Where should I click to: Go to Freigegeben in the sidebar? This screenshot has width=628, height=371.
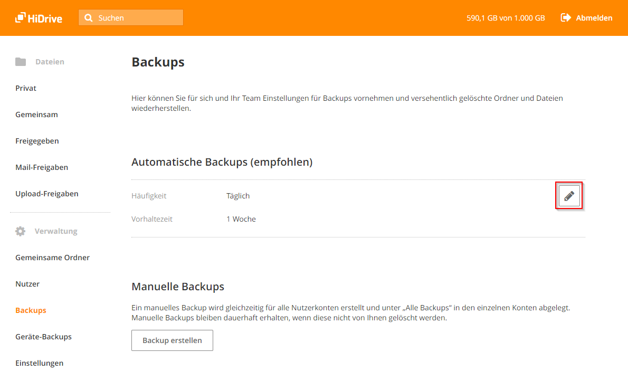point(37,141)
